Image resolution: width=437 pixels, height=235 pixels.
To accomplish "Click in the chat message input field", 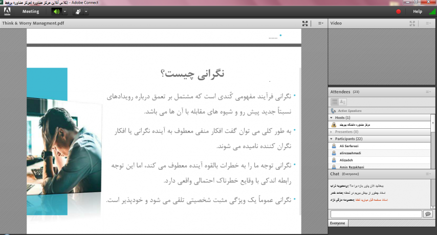I will point(376,214).
